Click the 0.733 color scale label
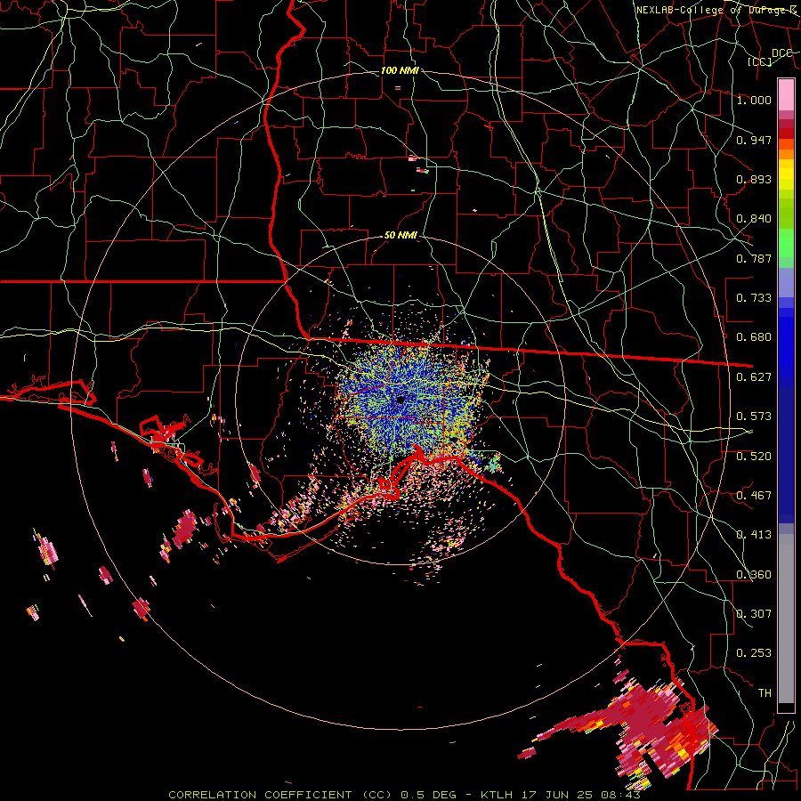The width and height of the screenshot is (801, 801). click(x=754, y=298)
